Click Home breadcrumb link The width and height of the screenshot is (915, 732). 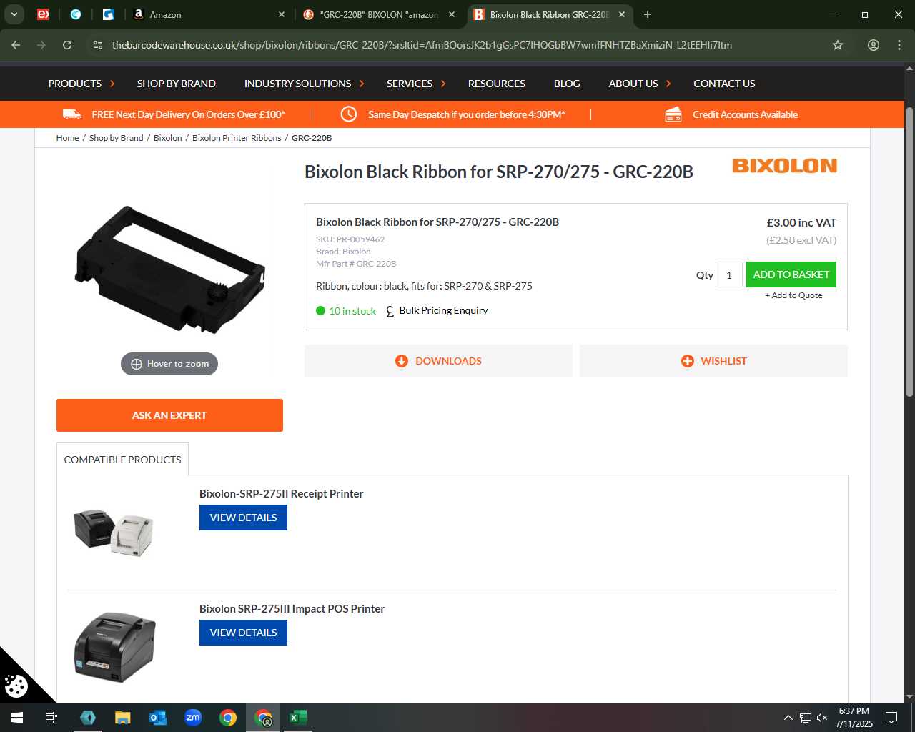point(67,138)
